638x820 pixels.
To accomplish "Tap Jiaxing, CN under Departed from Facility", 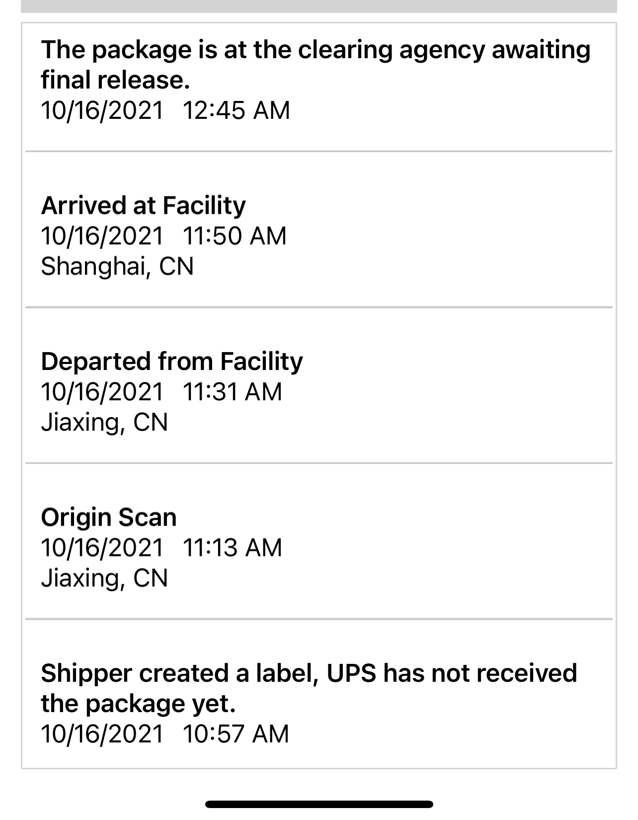I will point(104,422).
